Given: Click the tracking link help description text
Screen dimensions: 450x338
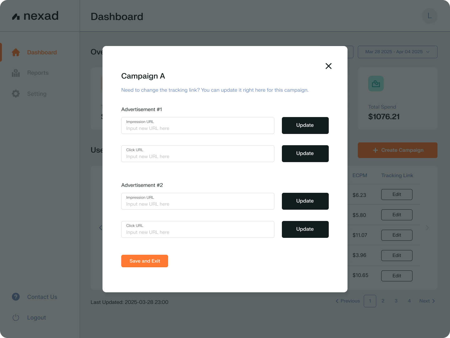Looking at the screenshot, I should pyautogui.click(x=215, y=90).
